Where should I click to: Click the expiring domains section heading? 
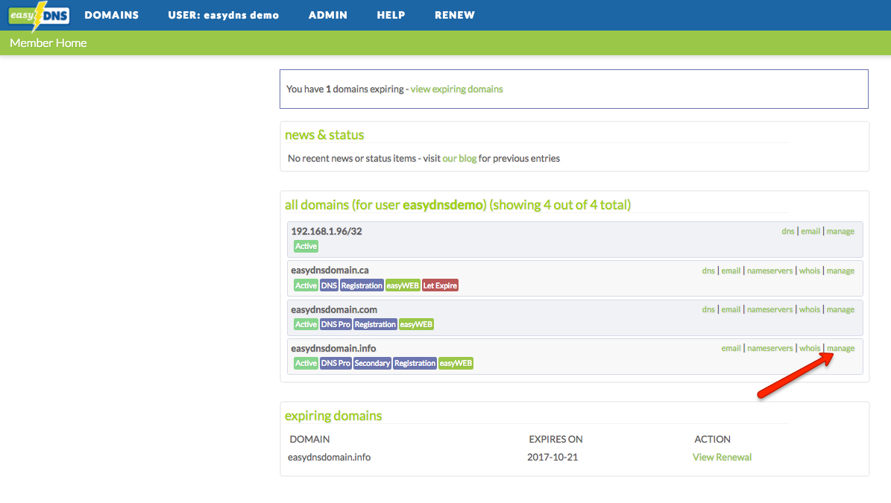[x=333, y=416]
